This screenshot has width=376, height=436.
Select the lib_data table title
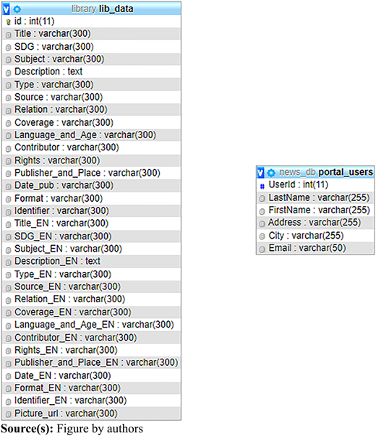116,9
